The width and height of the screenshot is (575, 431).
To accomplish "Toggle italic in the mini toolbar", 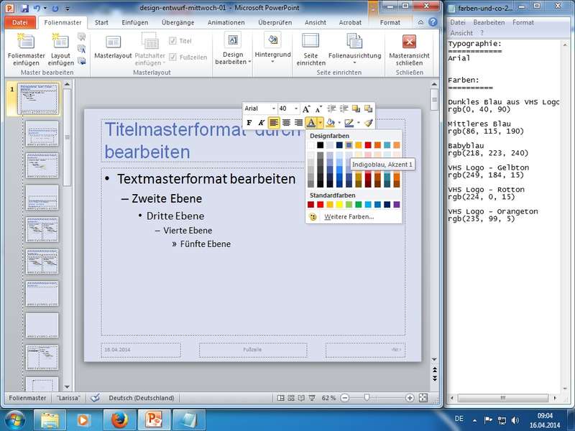I will pos(262,123).
